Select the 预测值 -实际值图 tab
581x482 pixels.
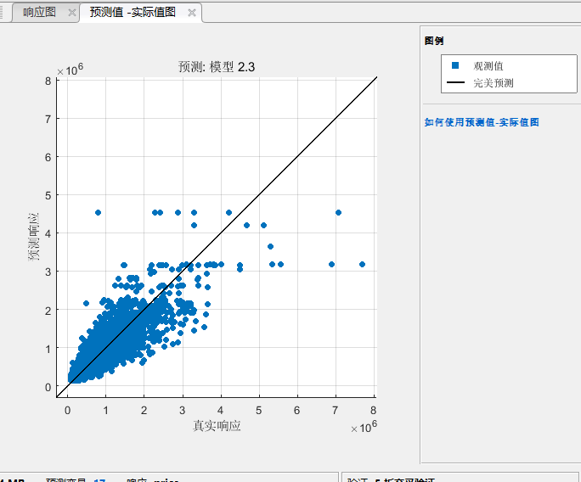[x=133, y=13]
